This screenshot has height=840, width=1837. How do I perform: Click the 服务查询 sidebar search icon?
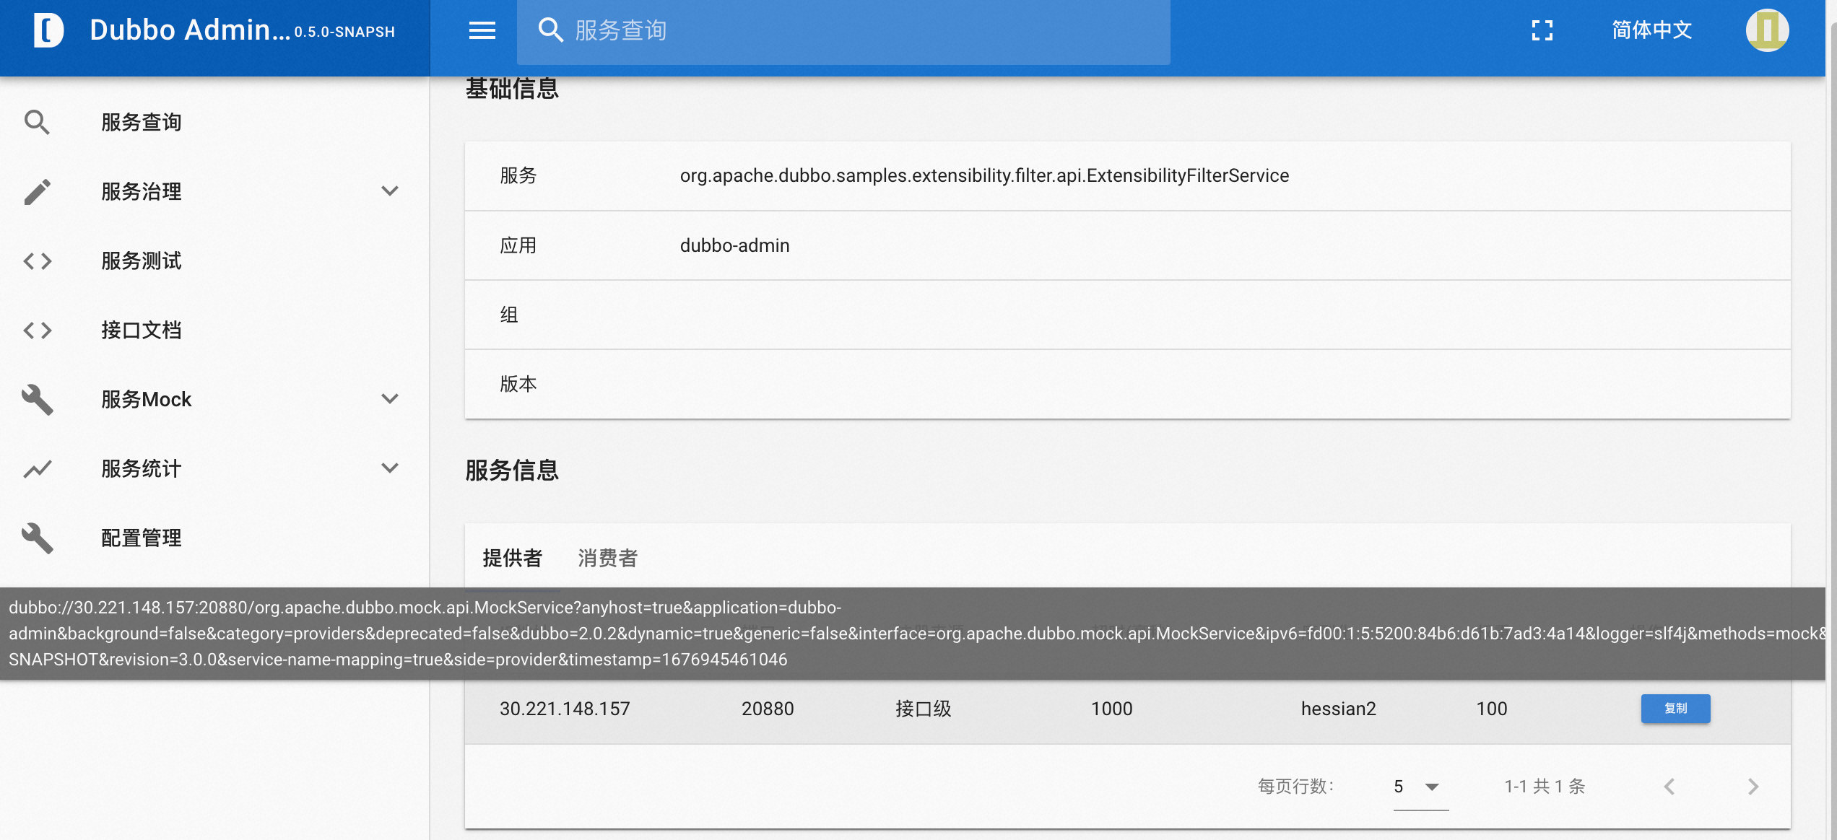38,123
